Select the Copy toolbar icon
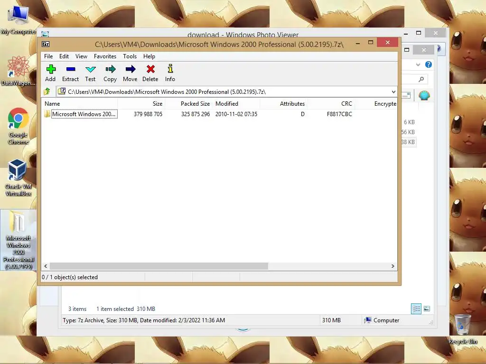Image resolution: width=486 pixels, height=364 pixels. (110, 73)
